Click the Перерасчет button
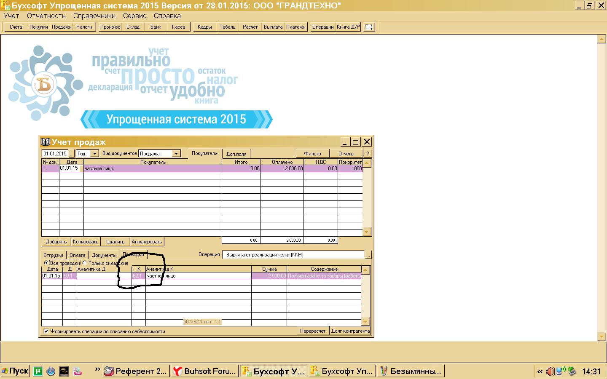The height and width of the screenshot is (379, 607). point(312,331)
